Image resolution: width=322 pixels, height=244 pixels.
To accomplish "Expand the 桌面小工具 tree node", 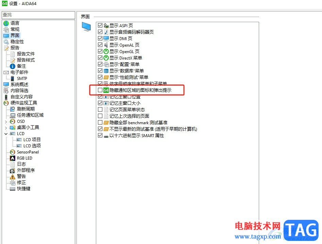I will click(x=6, y=128).
